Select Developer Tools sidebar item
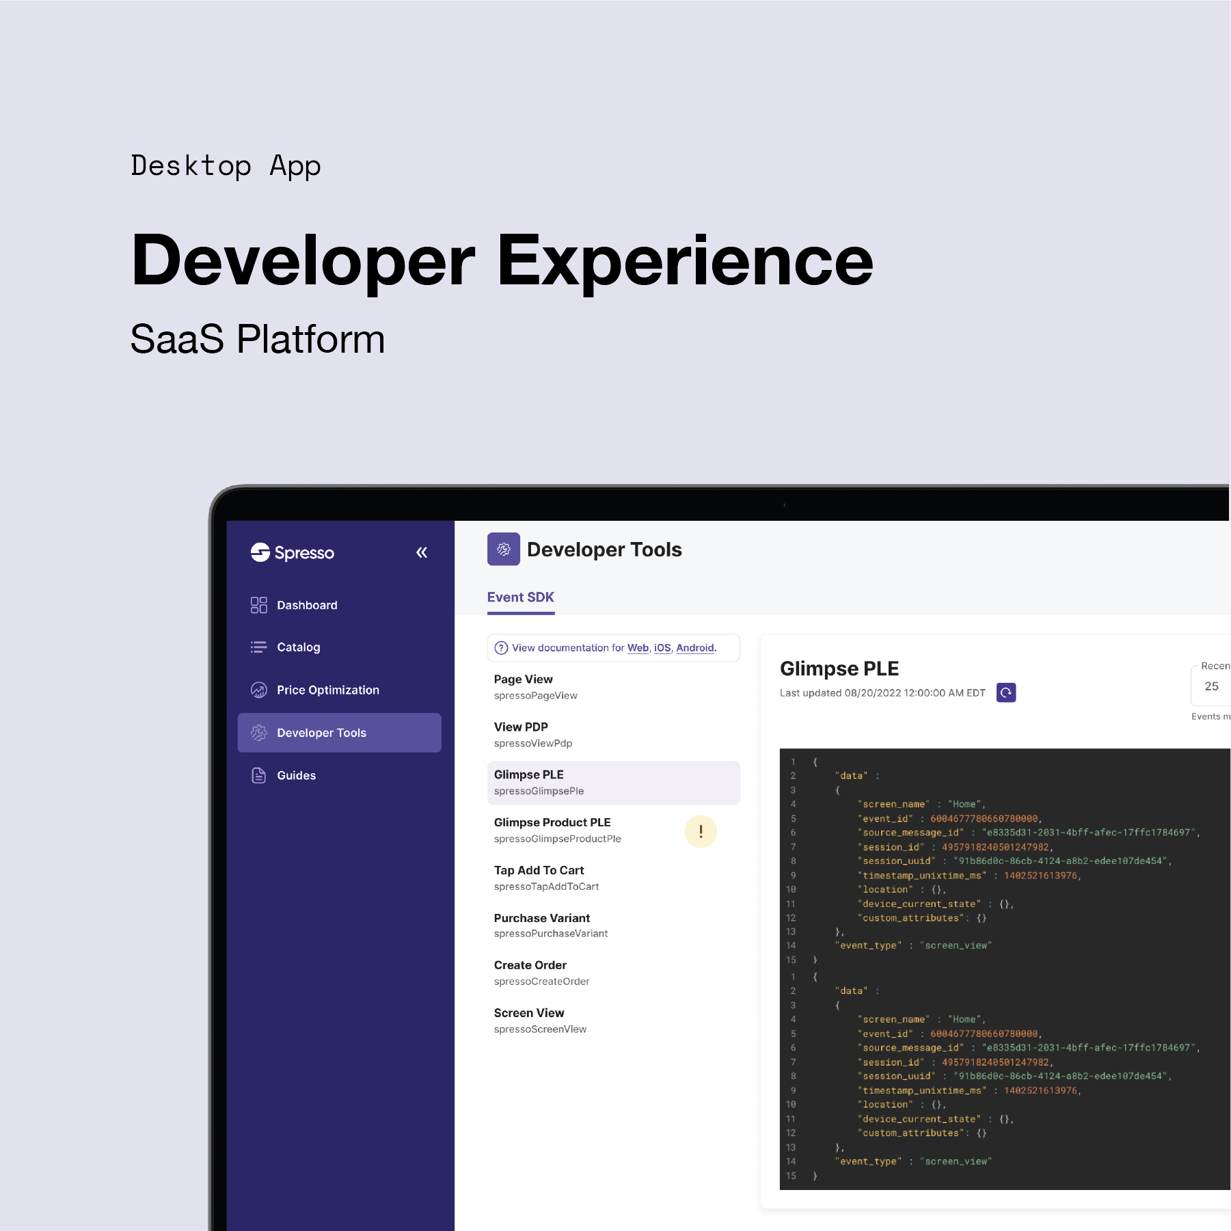The image size is (1231, 1231). (x=339, y=733)
